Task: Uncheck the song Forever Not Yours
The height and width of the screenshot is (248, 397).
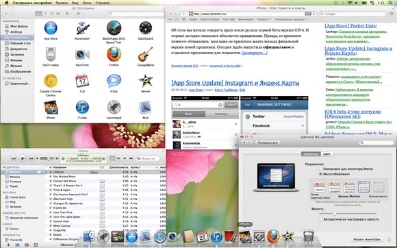Action: click(51, 181)
